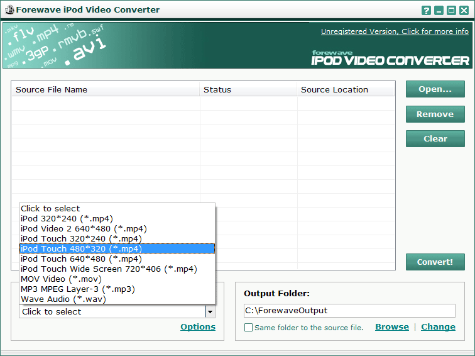Open the unregistered version info link
This screenshot has height=356, width=475.
tap(395, 31)
